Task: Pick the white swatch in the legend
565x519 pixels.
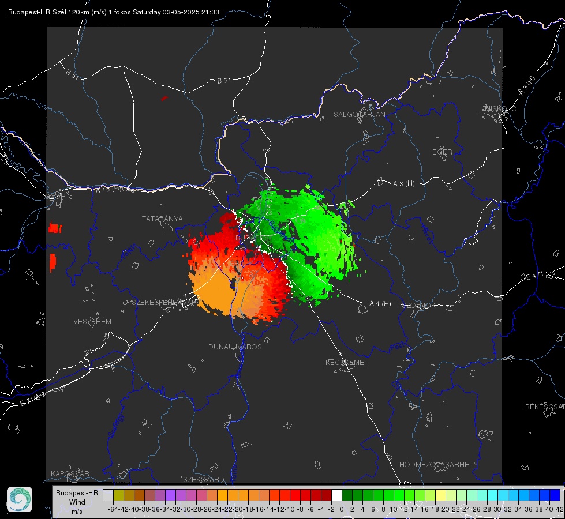Action: tap(336, 495)
